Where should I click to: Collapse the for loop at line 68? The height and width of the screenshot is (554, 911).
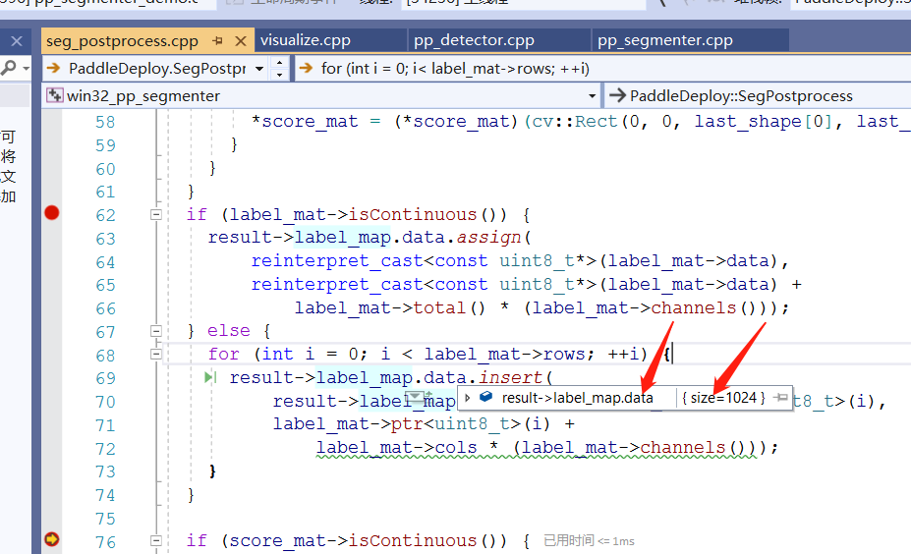(155, 354)
